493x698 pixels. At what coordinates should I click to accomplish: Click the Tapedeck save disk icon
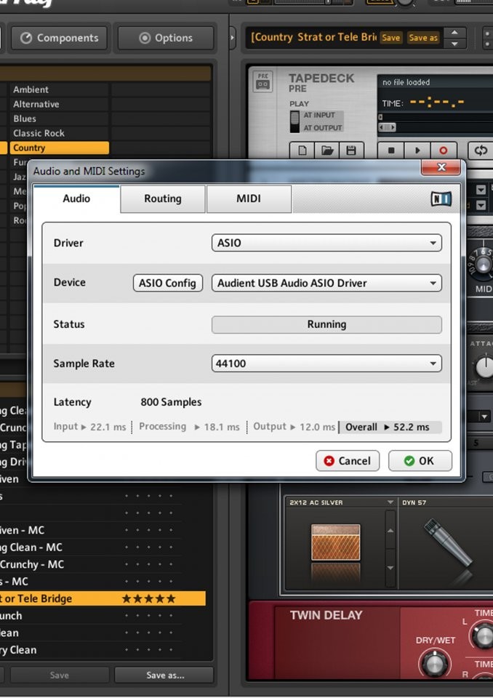[351, 151]
